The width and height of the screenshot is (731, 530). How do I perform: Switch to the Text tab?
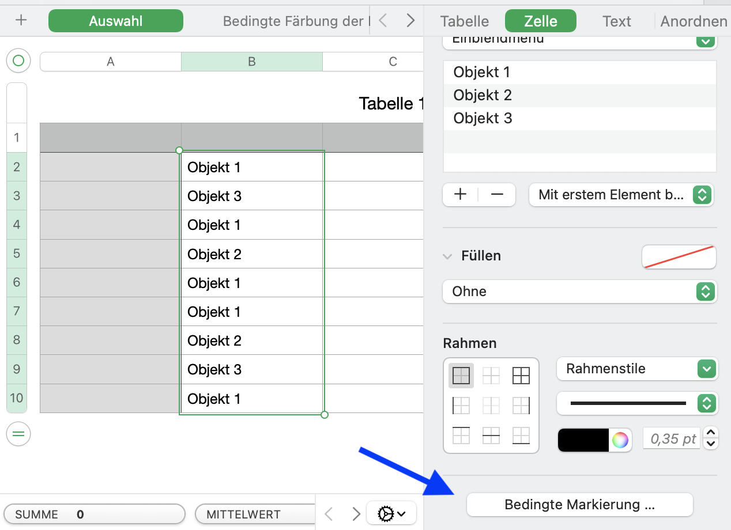tap(616, 21)
